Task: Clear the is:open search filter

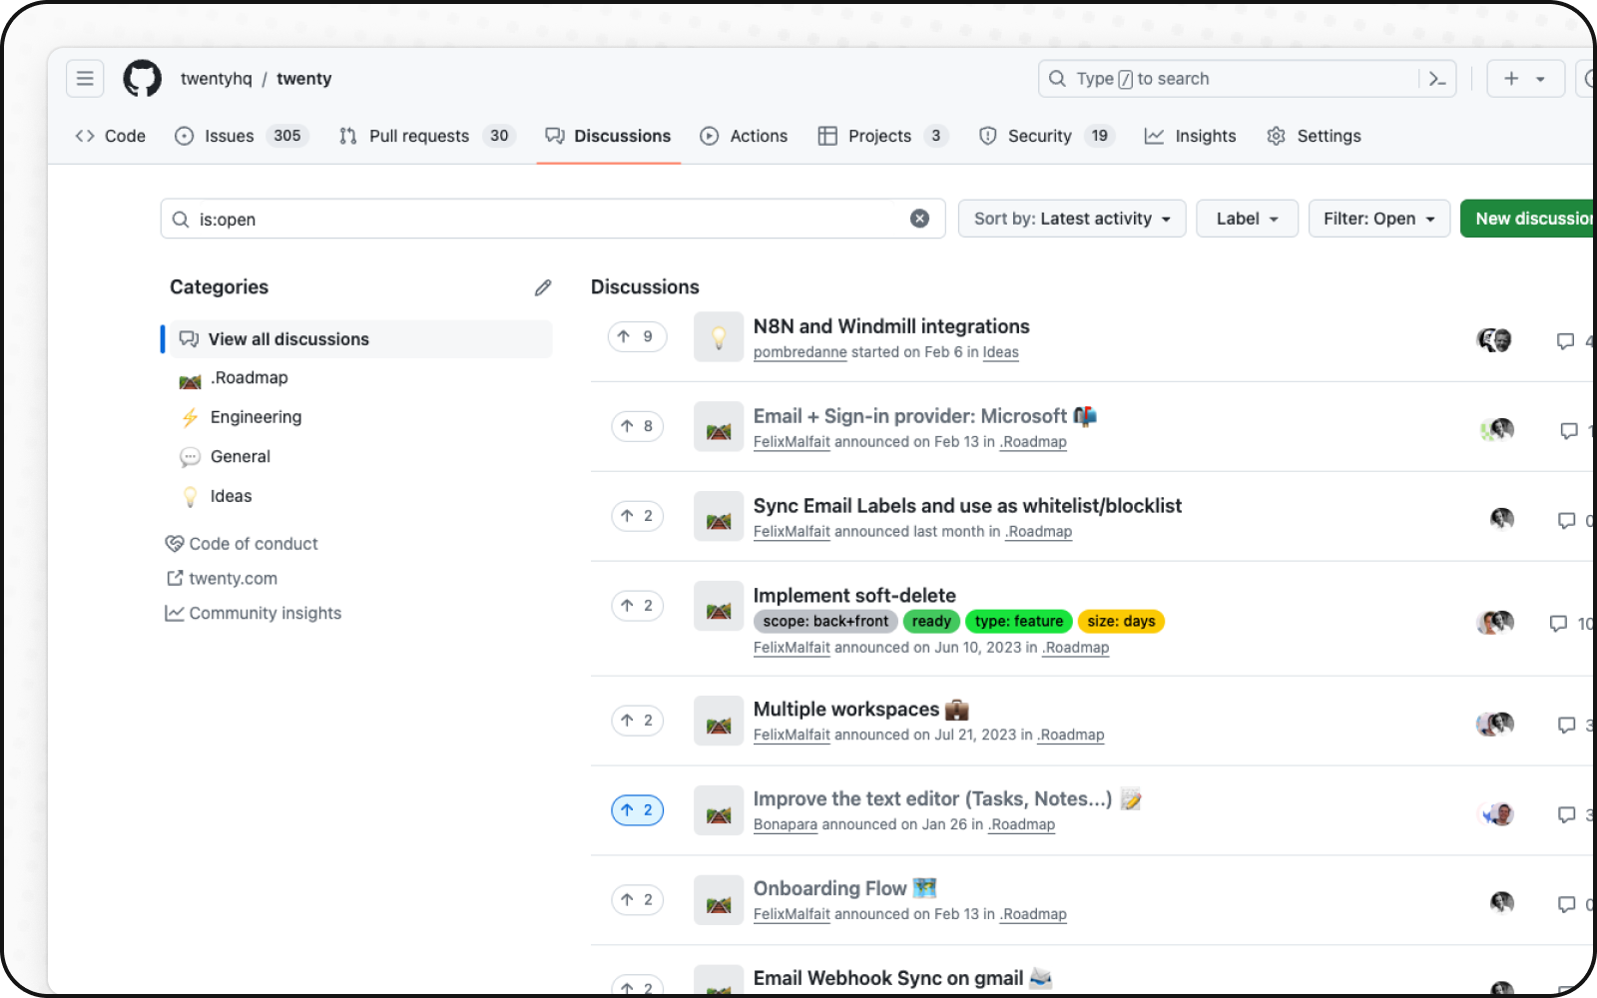Action: tap(919, 219)
